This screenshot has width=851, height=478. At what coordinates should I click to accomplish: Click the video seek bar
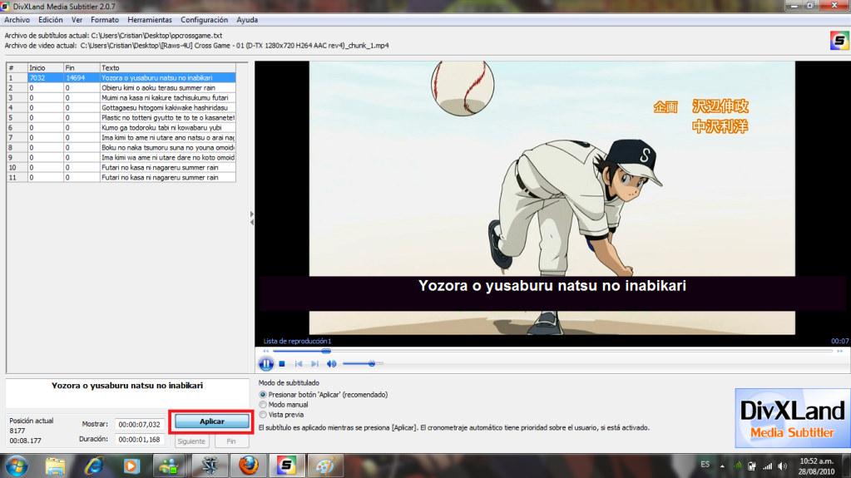[552, 351]
